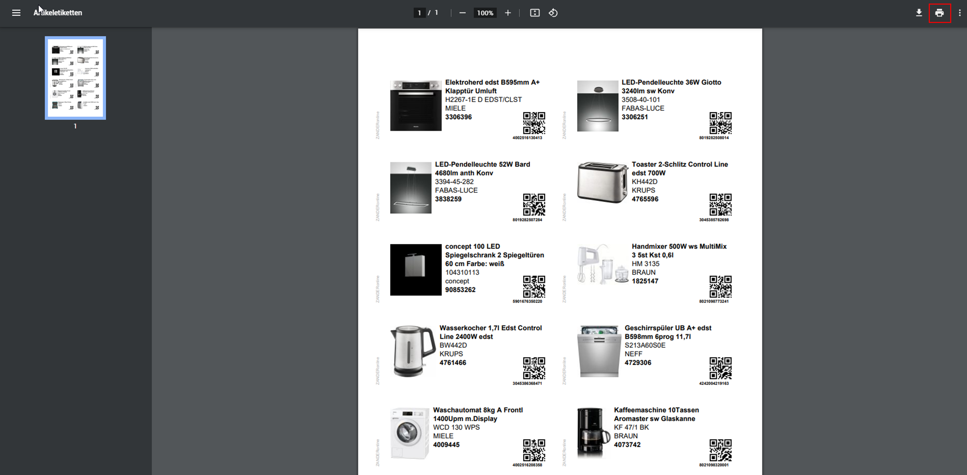The image size is (967, 475).
Task: Rotate the page counterclockwise
Action: pyautogui.click(x=553, y=13)
